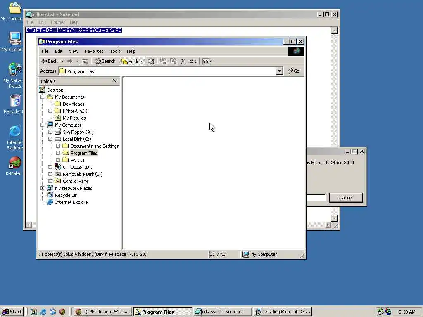The width and height of the screenshot is (423, 317).
Task: Expand the OFFICE2K (D:) node
Action: (x=50, y=167)
